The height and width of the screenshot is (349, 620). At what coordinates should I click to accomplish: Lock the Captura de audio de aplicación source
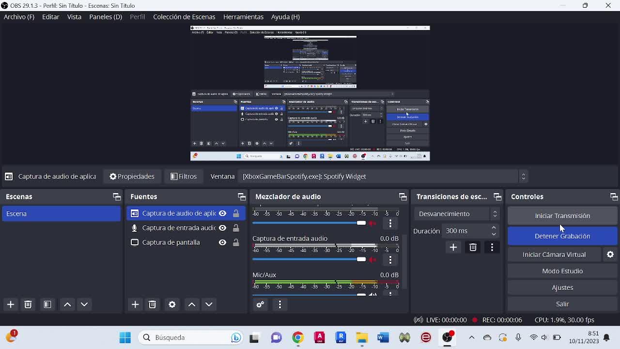pyautogui.click(x=236, y=213)
